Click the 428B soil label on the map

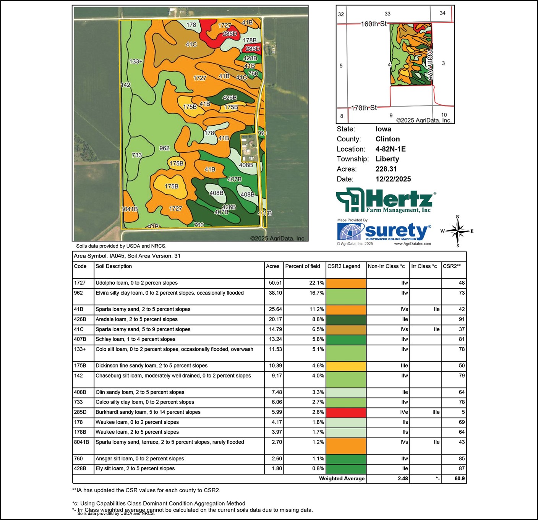250,58
